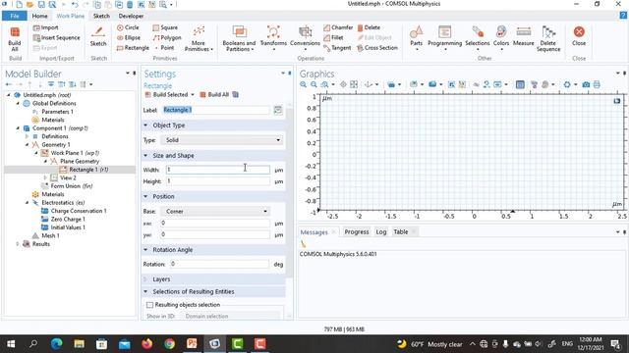629x353 pixels.
Task: Switch to the Work Plane ribbon tab
Action: [x=70, y=16]
